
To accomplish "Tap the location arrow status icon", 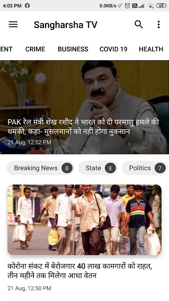I will [120, 6].
